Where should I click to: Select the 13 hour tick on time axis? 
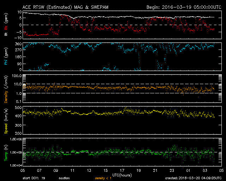point(89,170)
